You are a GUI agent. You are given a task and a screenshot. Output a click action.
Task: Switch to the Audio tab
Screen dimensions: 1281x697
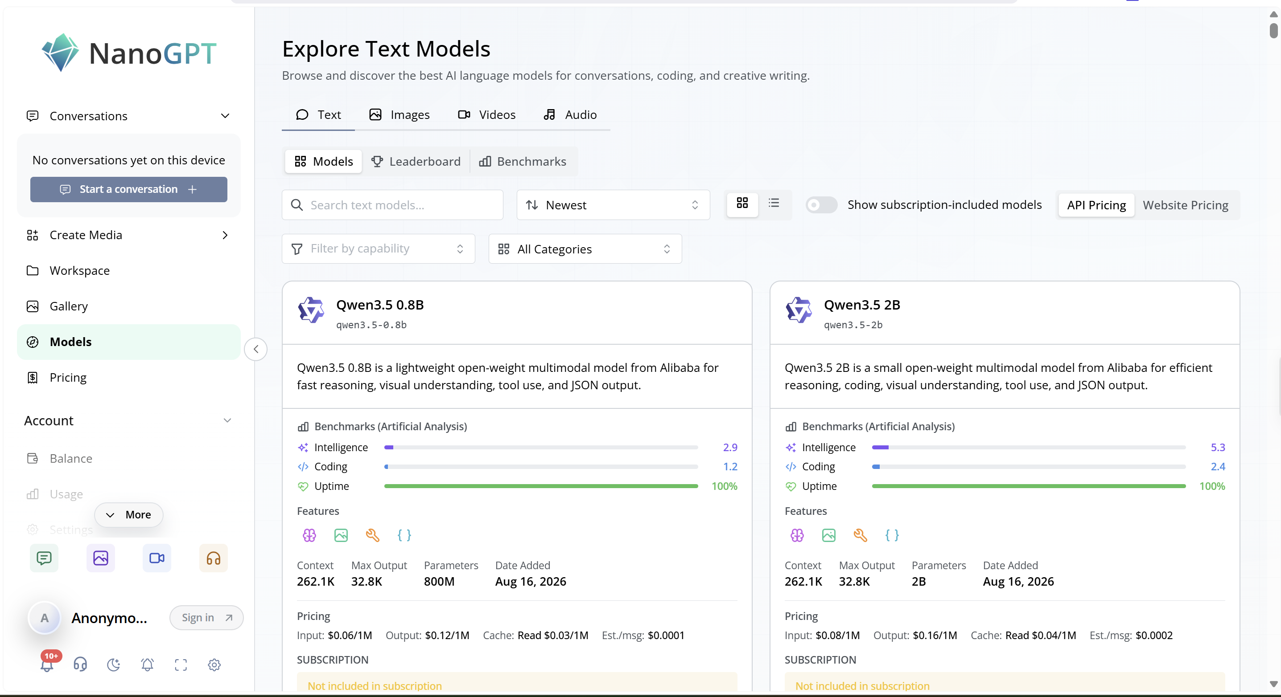click(x=570, y=115)
